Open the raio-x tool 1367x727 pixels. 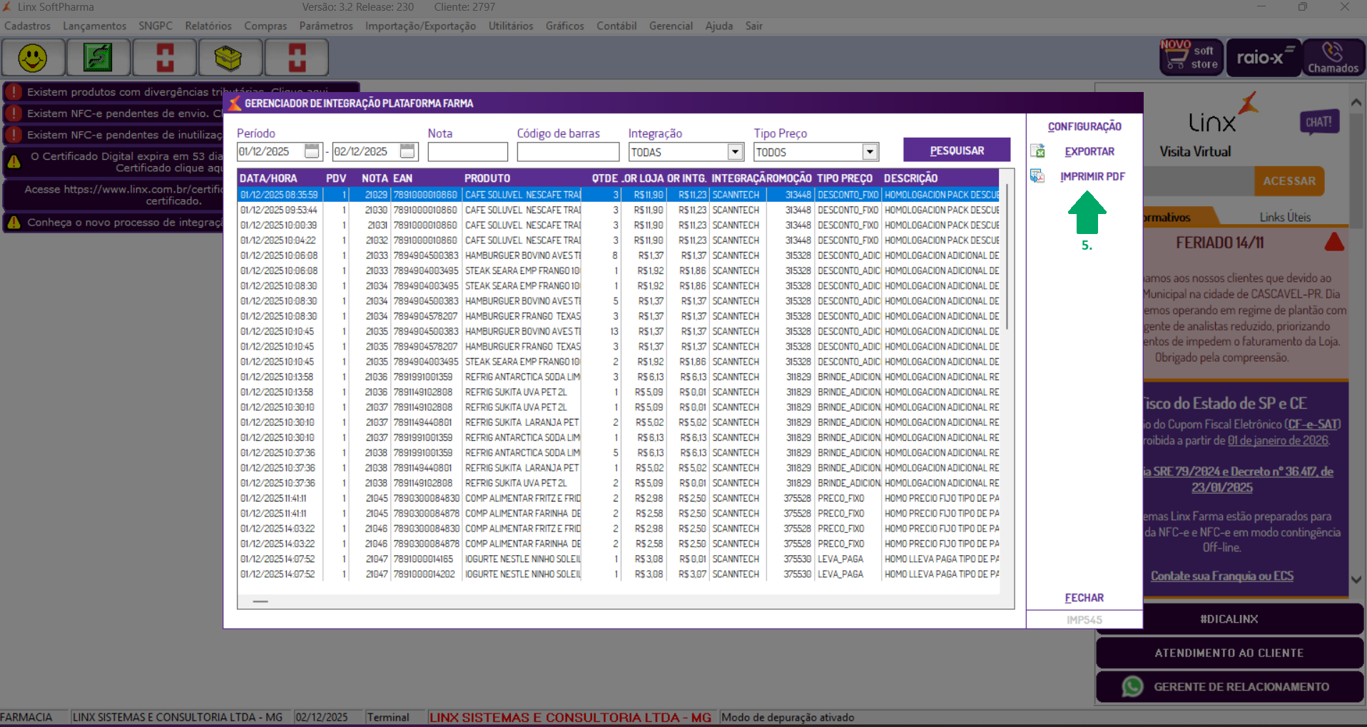[x=1264, y=57]
